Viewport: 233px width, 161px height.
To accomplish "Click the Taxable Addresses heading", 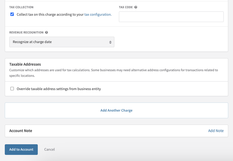I will [25, 64].
